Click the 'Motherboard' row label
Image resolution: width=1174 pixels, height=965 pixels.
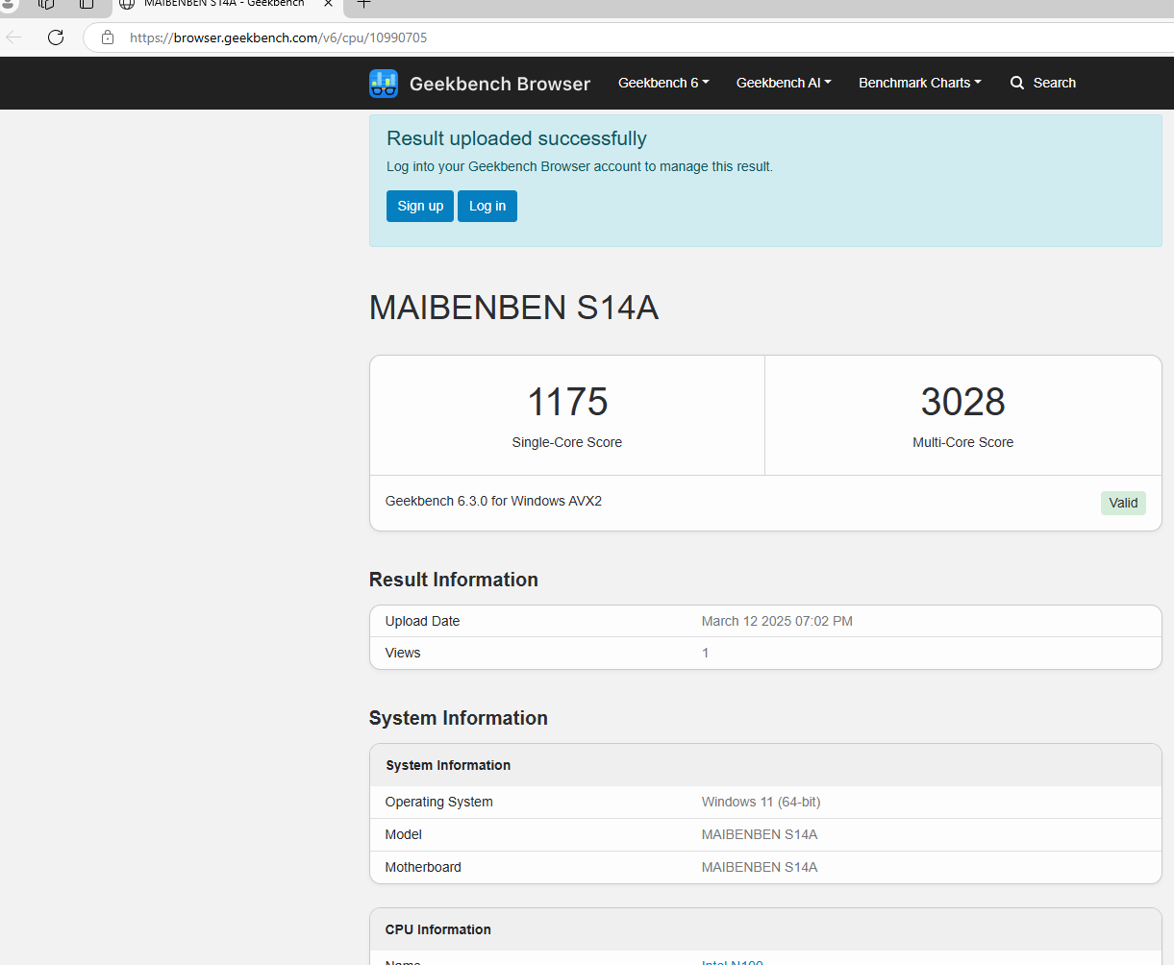click(423, 867)
